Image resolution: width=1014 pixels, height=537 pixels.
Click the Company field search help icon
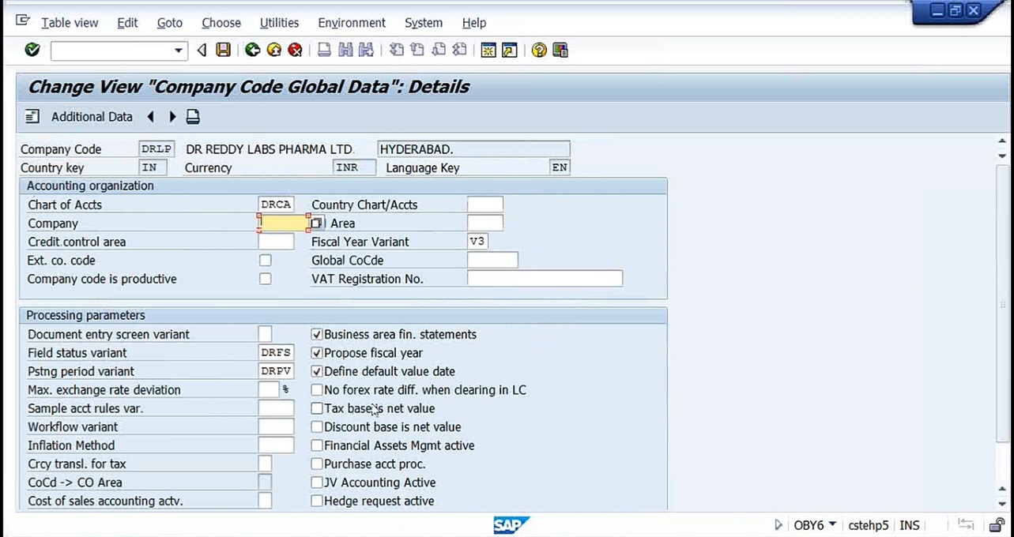[x=316, y=223]
